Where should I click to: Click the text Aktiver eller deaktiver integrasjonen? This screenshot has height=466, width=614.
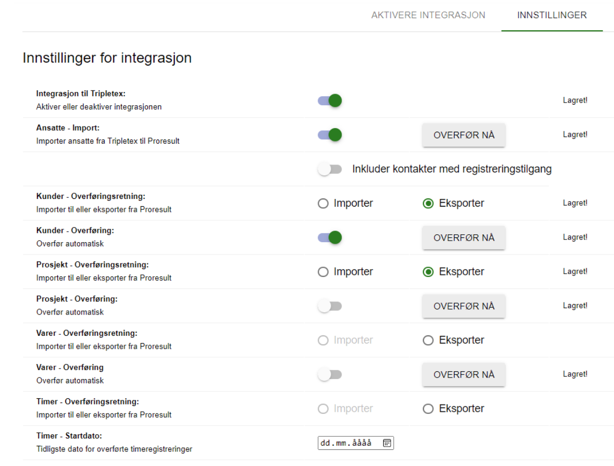[98, 107]
